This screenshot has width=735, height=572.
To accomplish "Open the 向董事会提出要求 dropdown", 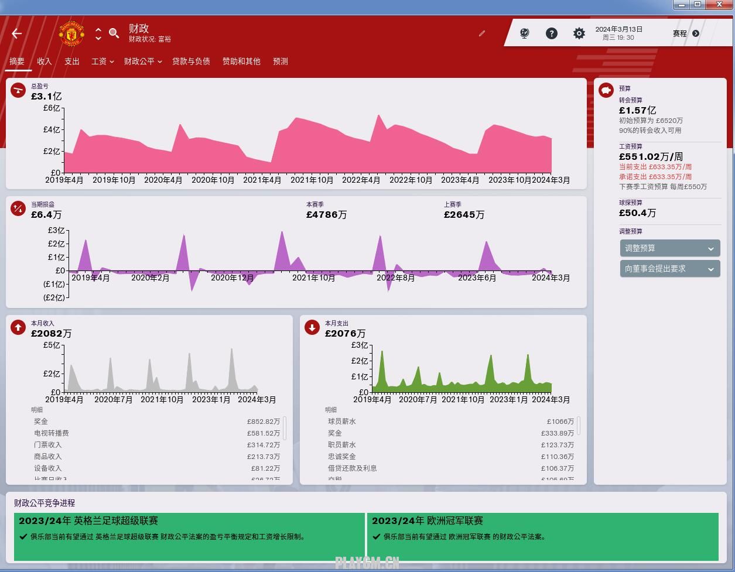I will [x=670, y=269].
